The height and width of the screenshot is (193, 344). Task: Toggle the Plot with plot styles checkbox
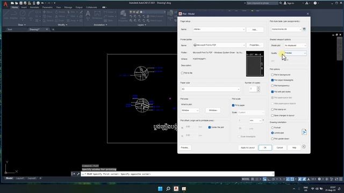pyautogui.click(x=273, y=92)
